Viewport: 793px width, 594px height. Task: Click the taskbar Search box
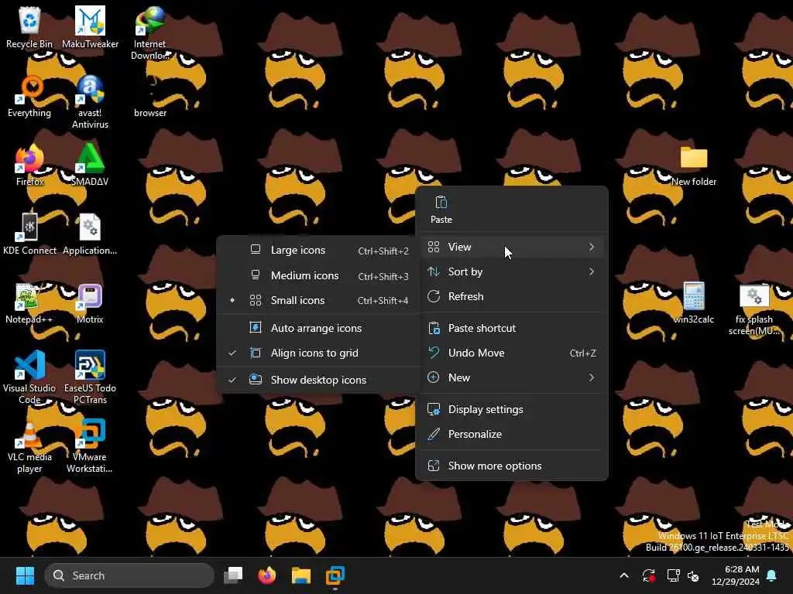point(129,575)
